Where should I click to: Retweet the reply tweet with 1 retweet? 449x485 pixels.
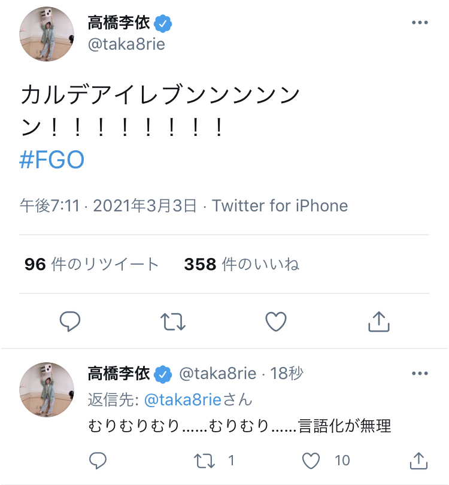coord(206,460)
